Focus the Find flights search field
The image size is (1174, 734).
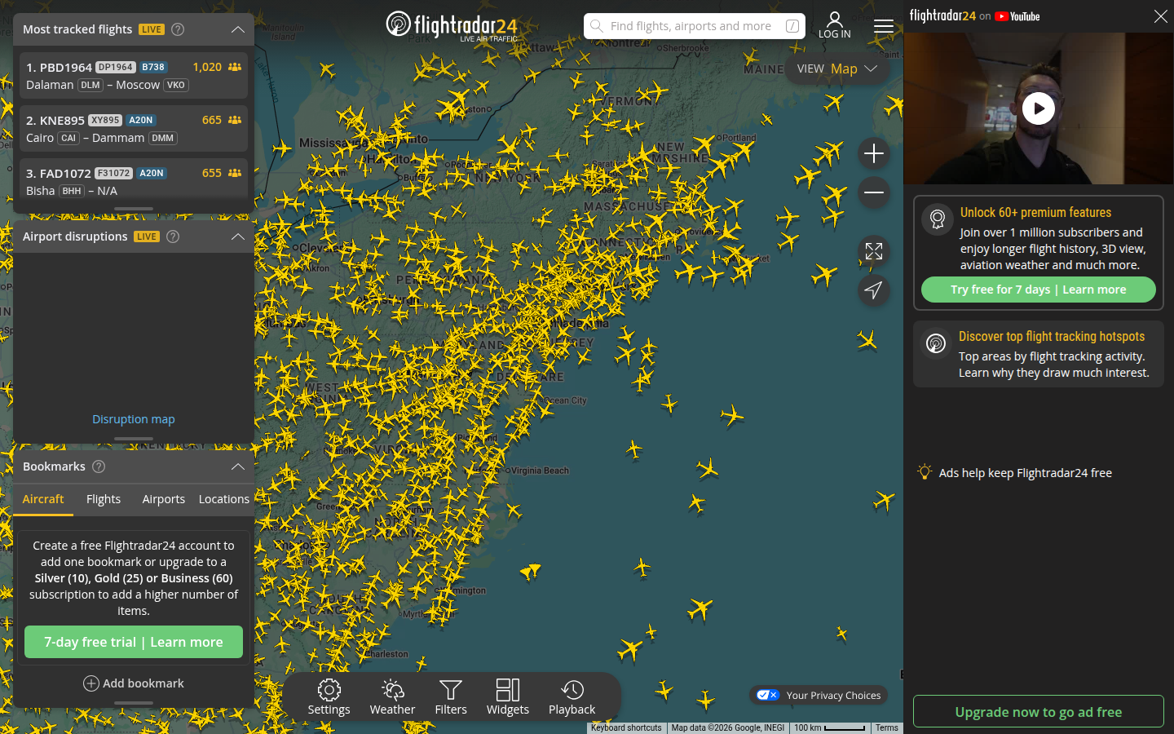pyautogui.click(x=695, y=26)
